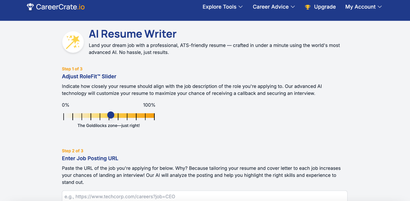Viewport: 410px width, 201px height.
Task: Expand the Explore Tools chevron arrow
Action: (240, 7)
